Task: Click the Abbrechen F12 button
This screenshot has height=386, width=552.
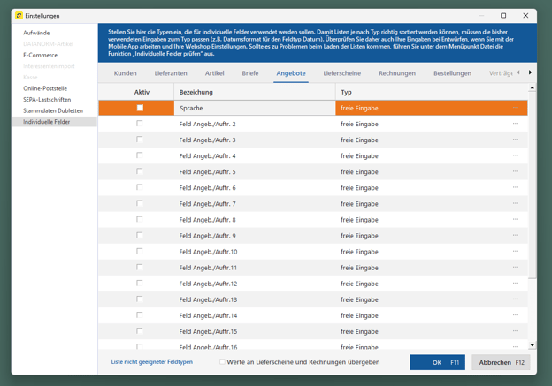Action: [501, 362]
